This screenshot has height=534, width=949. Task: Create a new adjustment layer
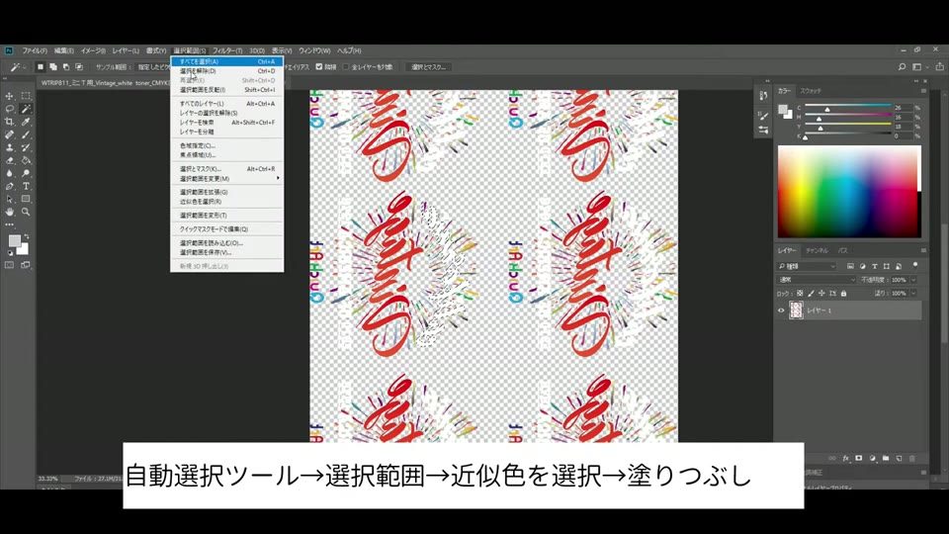click(x=872, y=458)
